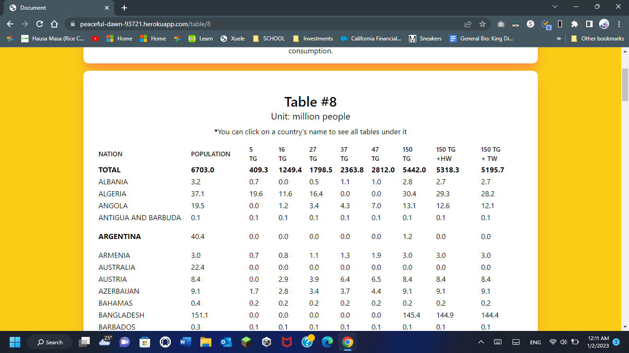Open Task View on the taskbar
The width and height of the screenshot is (629, 353).
click(84, 342)
